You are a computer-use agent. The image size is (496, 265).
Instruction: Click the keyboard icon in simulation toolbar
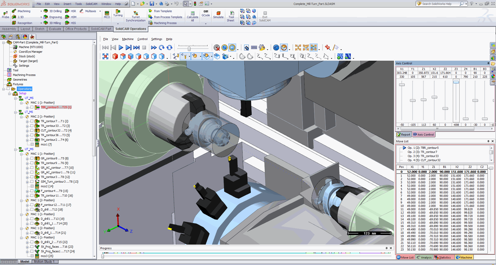(x=254, y=48)
